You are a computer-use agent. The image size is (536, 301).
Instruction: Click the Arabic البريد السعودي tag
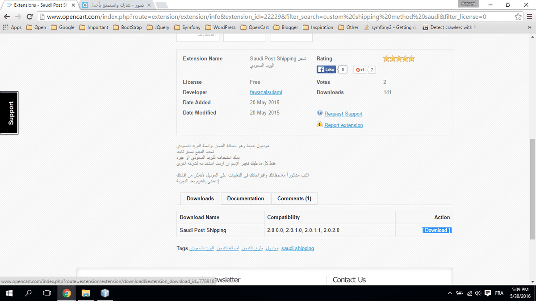[201, 248]
